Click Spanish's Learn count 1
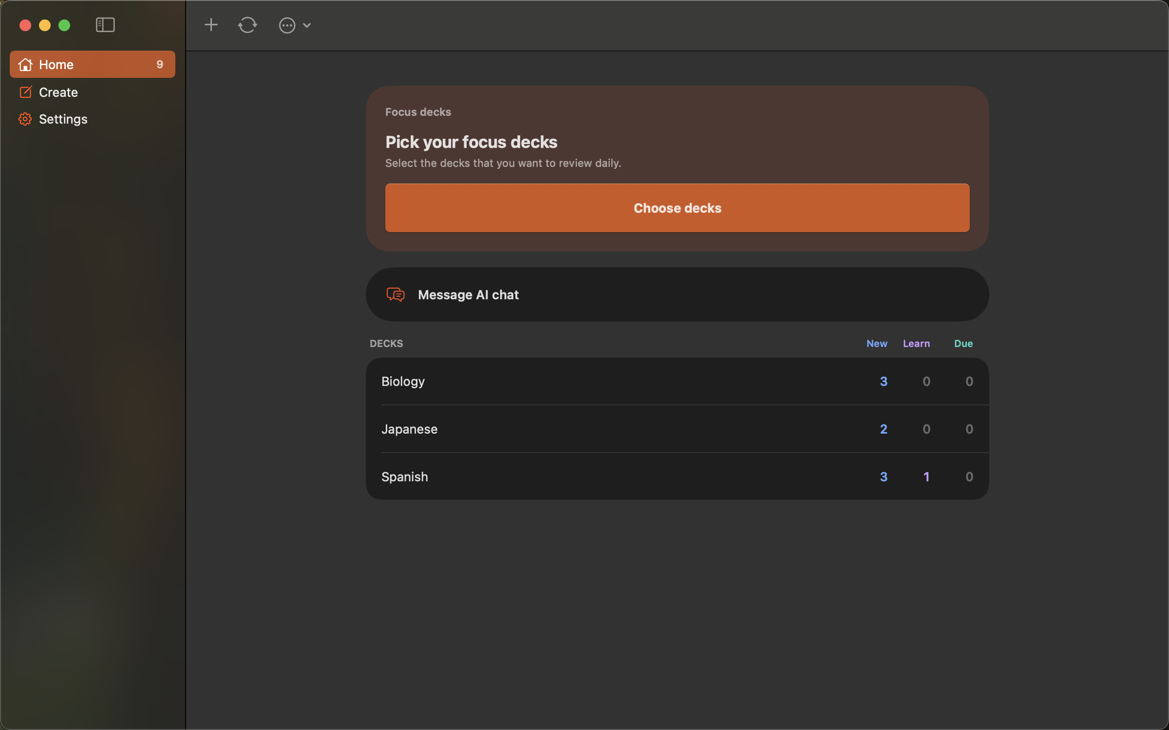The width and height of the screenshot is (1169, 730). click(x=926, y=476)
